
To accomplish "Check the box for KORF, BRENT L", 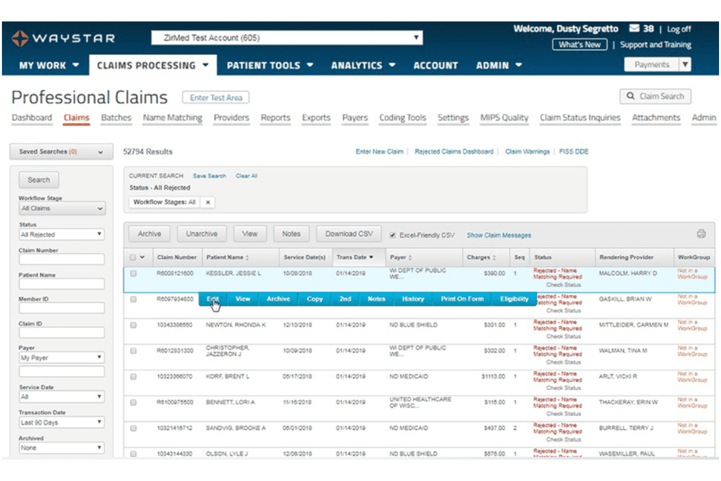I will (x=133, y=377).
